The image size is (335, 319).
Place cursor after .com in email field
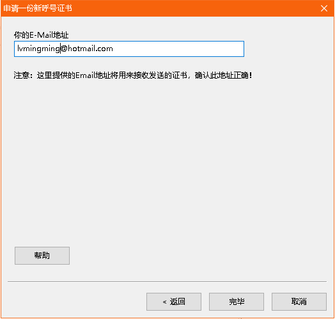(113, 49)
